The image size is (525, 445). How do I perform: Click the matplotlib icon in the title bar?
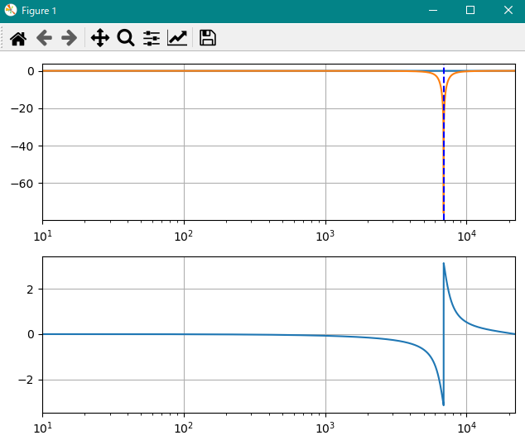(11, 10)
